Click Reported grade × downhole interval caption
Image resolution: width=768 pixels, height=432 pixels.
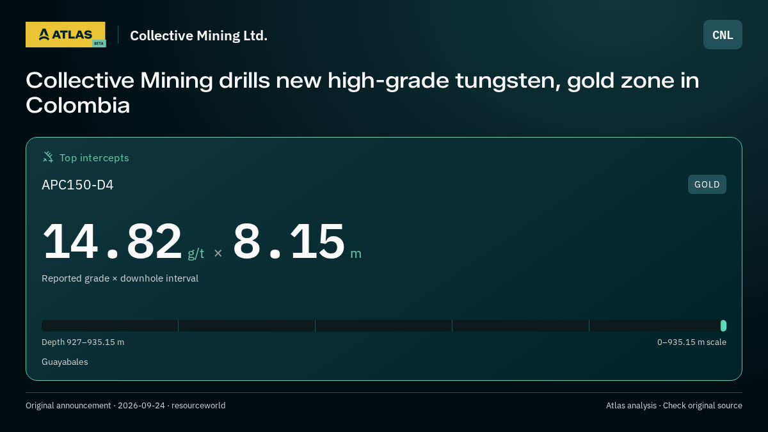pos(120,278)
